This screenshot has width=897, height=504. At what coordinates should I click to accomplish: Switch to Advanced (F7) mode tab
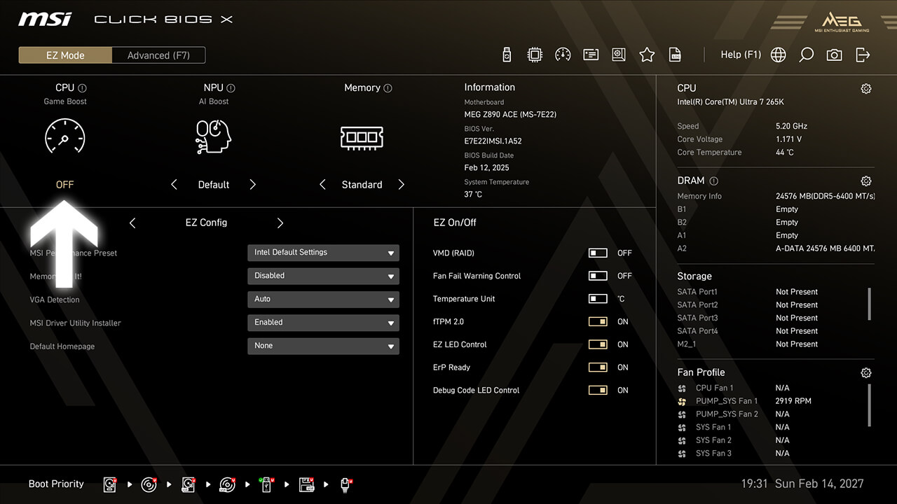pos(158,55)
